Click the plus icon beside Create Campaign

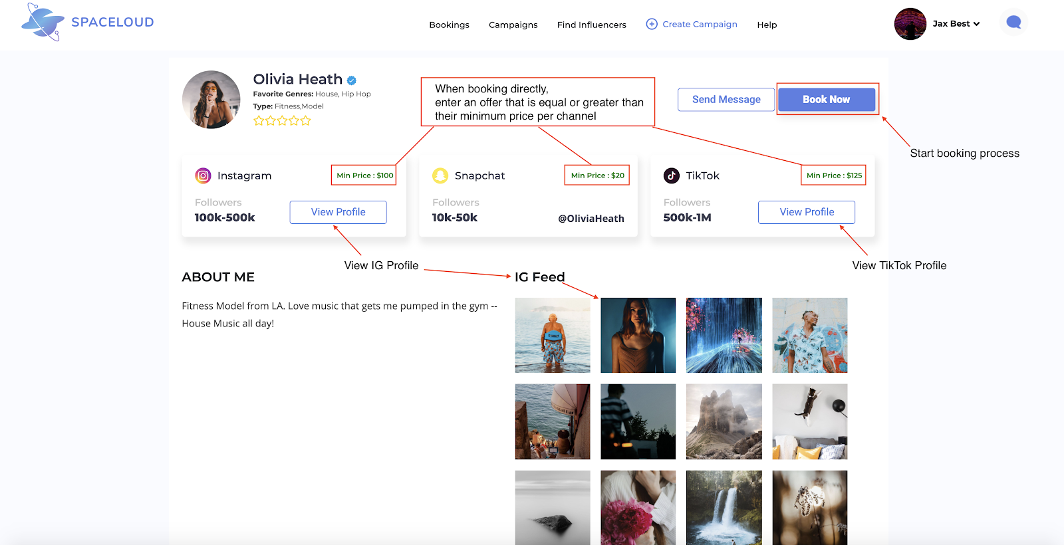point(652,24)
